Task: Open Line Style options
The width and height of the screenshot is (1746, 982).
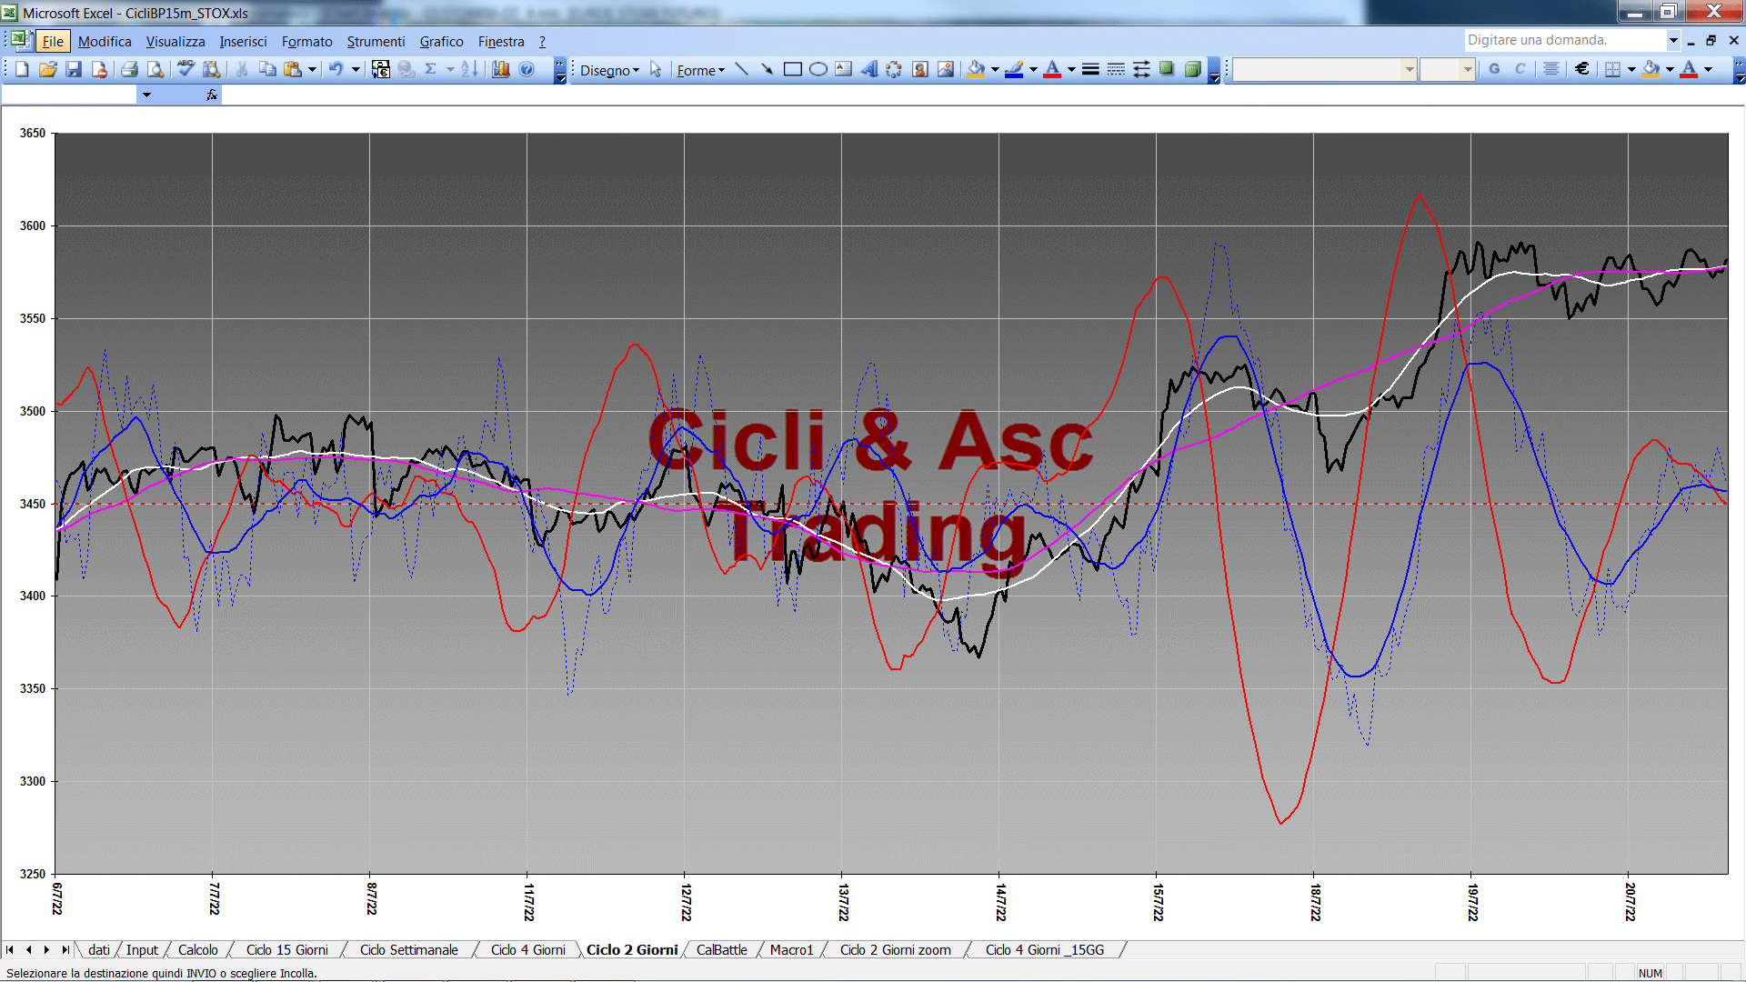Action: coord(1090,69)
